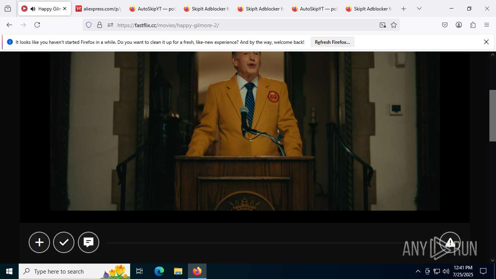This screenshot has height=279, width=496.
Task: Click scrollbar up arrow
Action: [x=493, y=55]
